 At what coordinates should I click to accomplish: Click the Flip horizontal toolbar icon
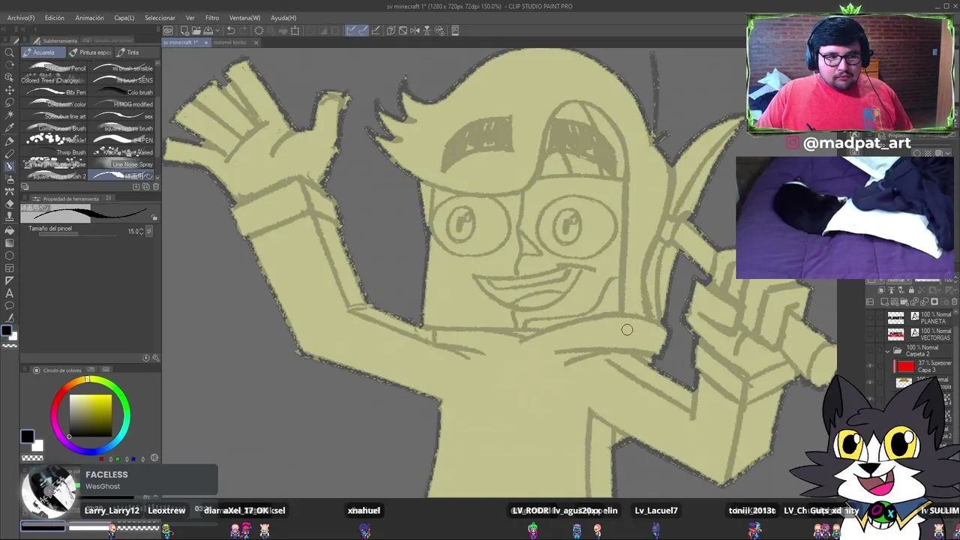[x=414, y=31]
